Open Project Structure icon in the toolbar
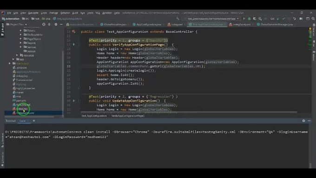Screen dimensions: 316x178 point(301,19)
